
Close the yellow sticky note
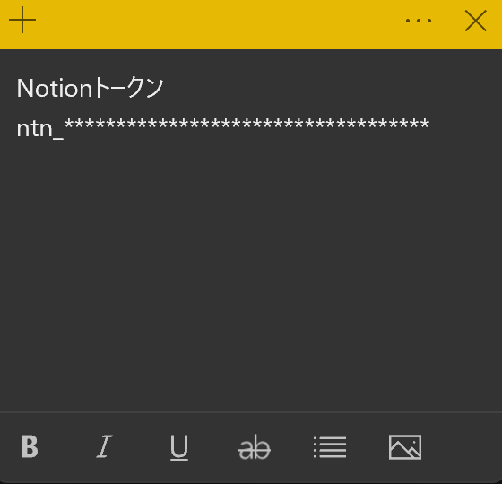pos(476,21)
